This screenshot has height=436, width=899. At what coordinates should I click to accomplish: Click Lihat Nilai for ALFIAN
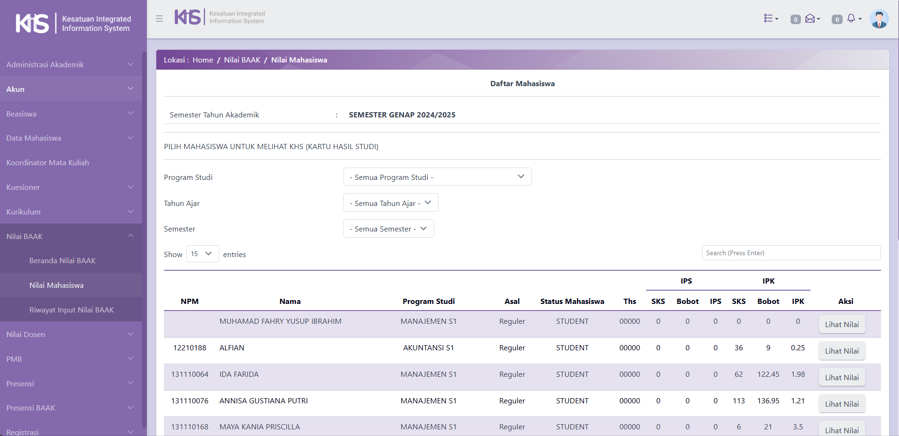coord(842,351)
